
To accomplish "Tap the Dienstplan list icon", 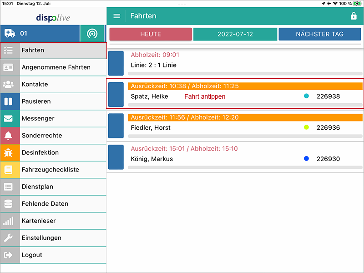I will coord(8,187).
